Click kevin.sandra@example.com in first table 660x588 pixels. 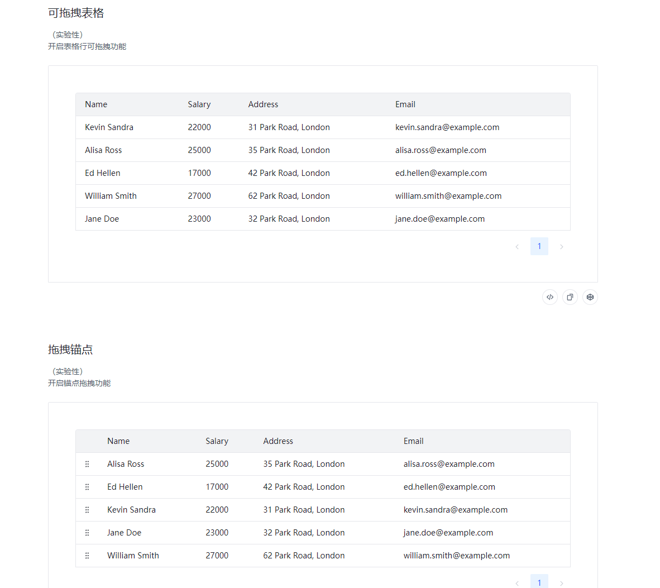pyautogui.click(x=447, y=127)
